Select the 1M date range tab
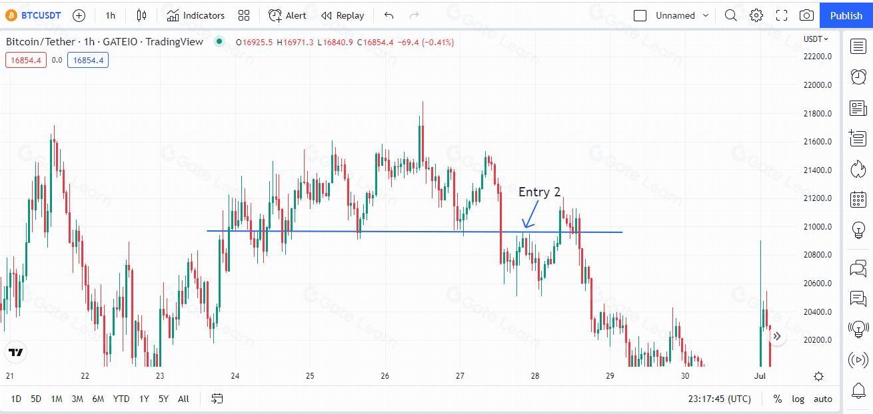Screen dimensions: 873x414 click(x=57, y=399)
